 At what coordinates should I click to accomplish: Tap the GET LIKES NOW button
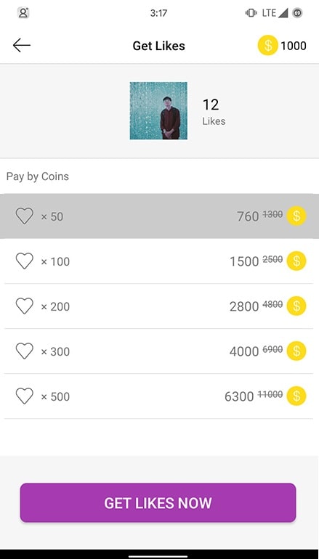pos(158,502)
